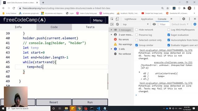The image size is (198, 111).
Task: Activate the DevTools inspect element picker
Action: click(x=112, y=19)
